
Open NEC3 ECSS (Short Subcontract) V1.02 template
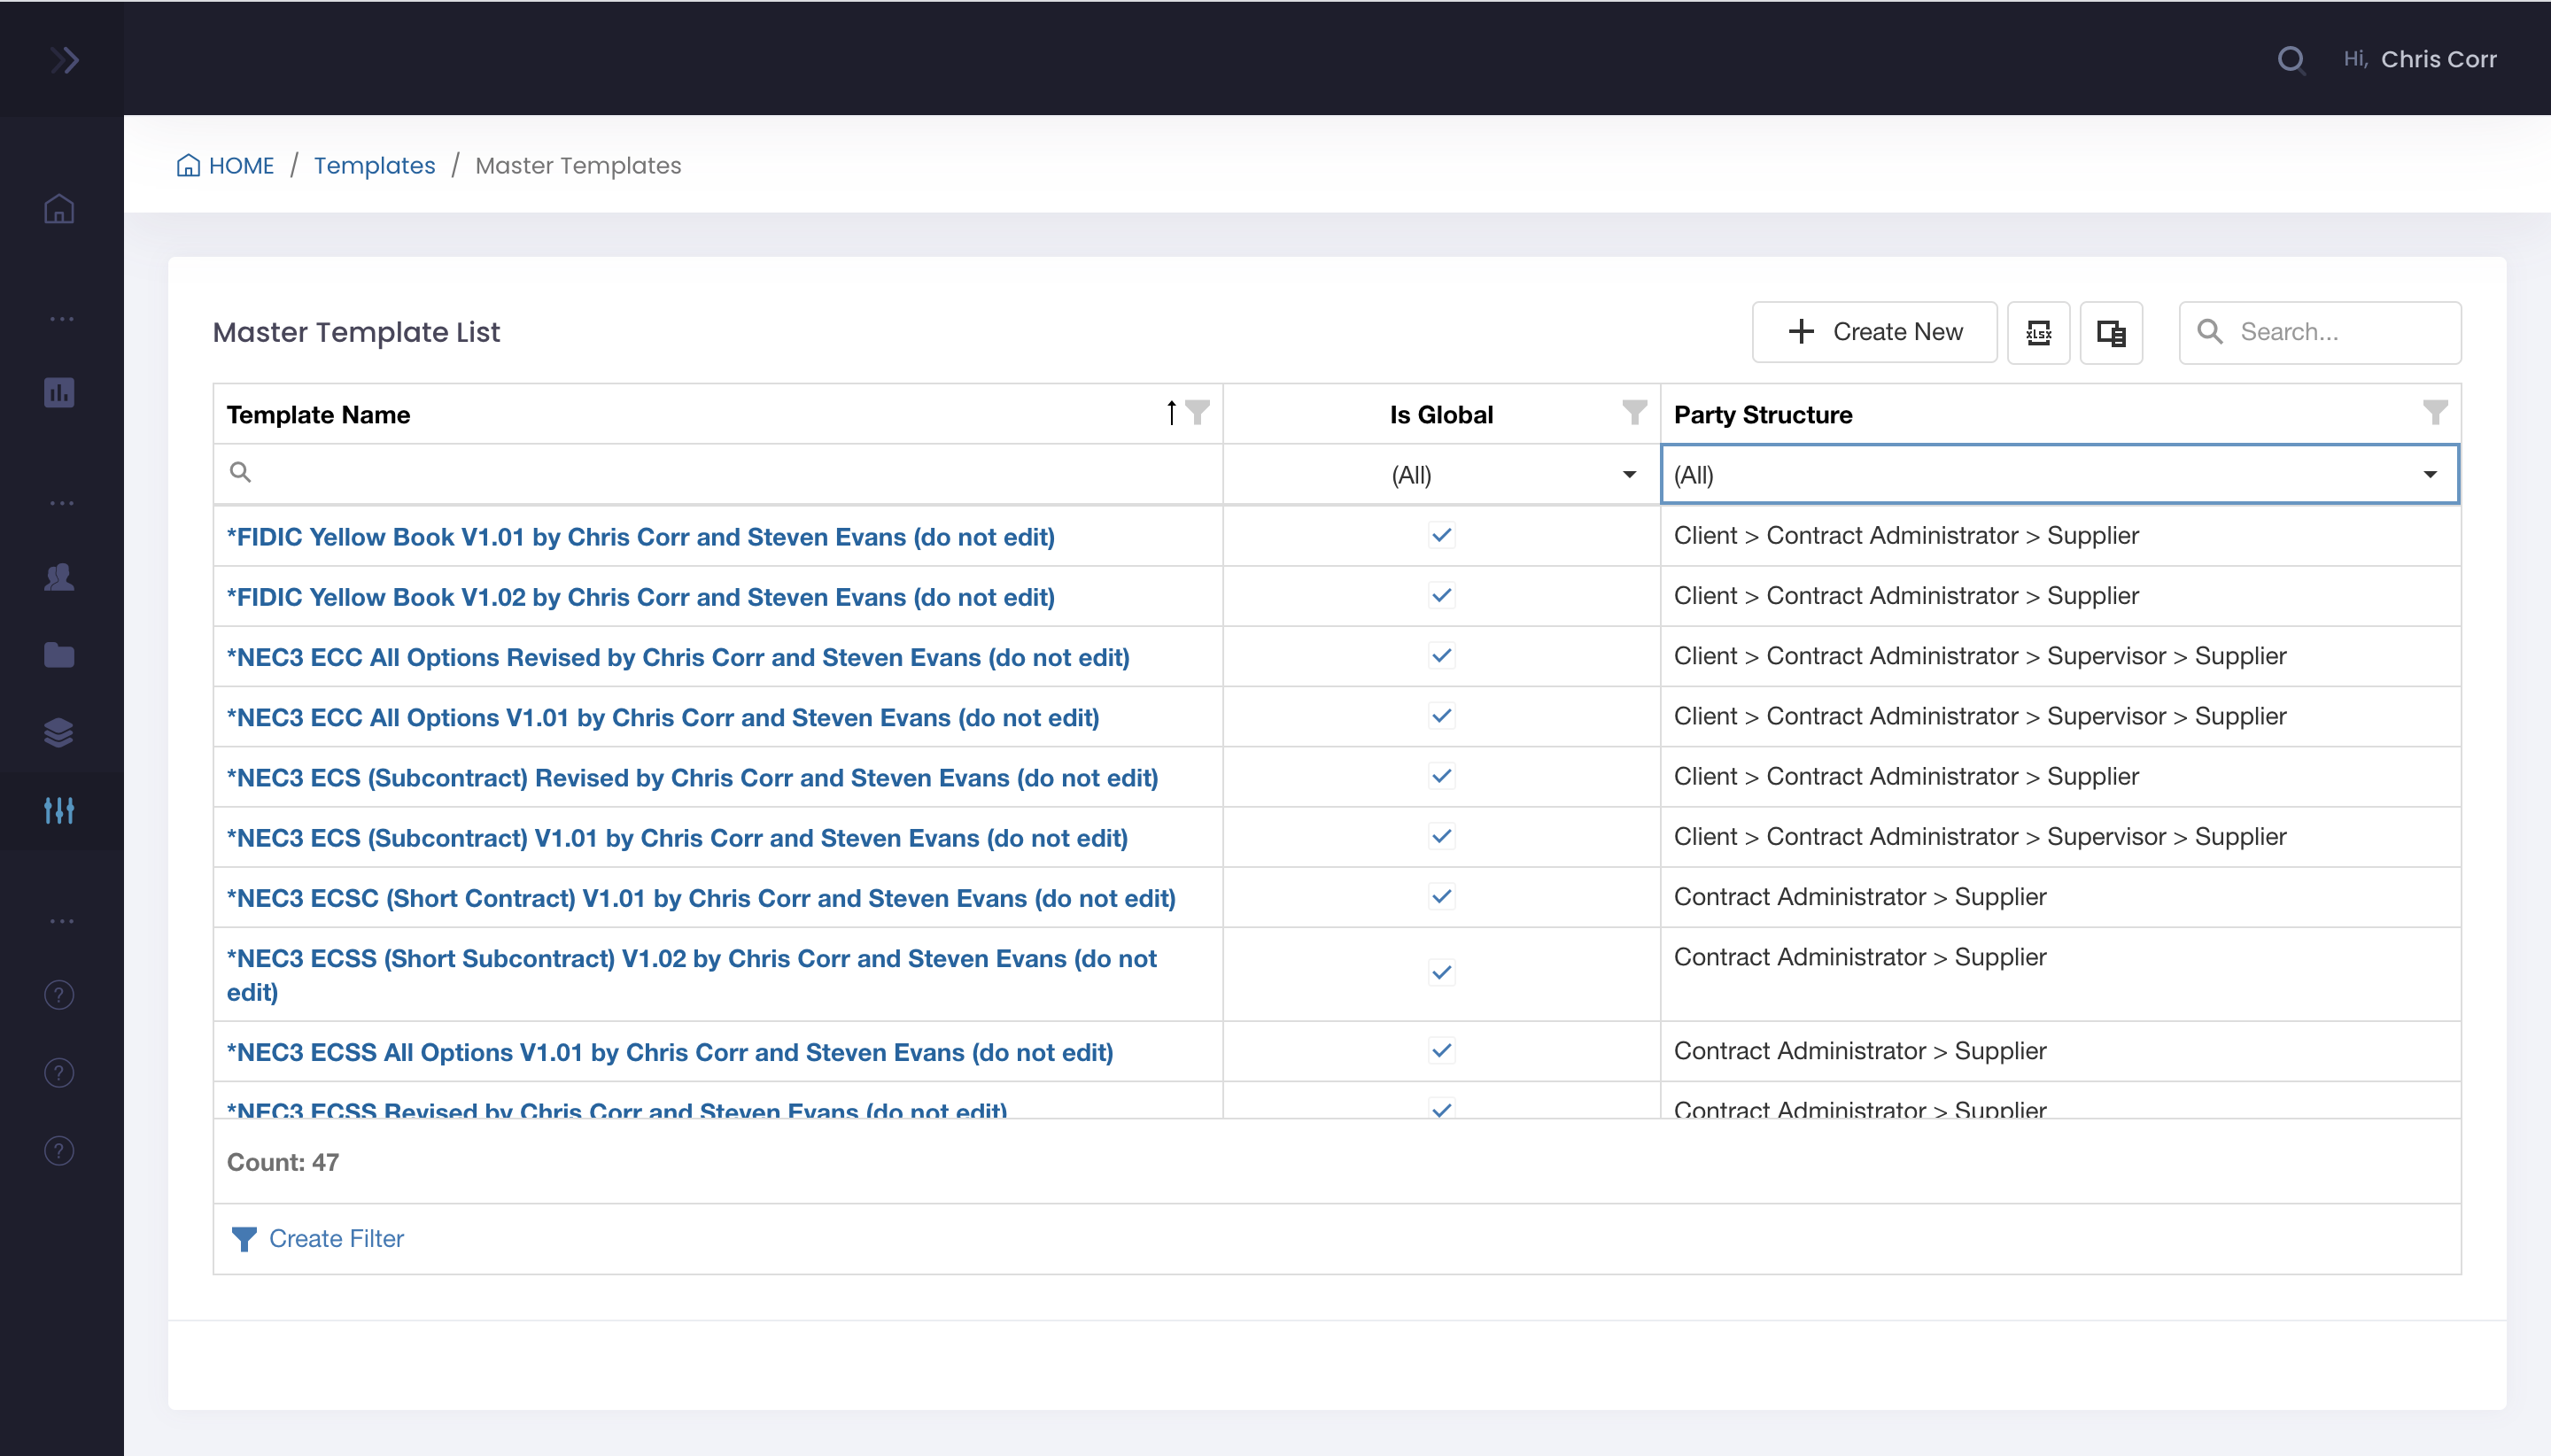click(692, 975)
